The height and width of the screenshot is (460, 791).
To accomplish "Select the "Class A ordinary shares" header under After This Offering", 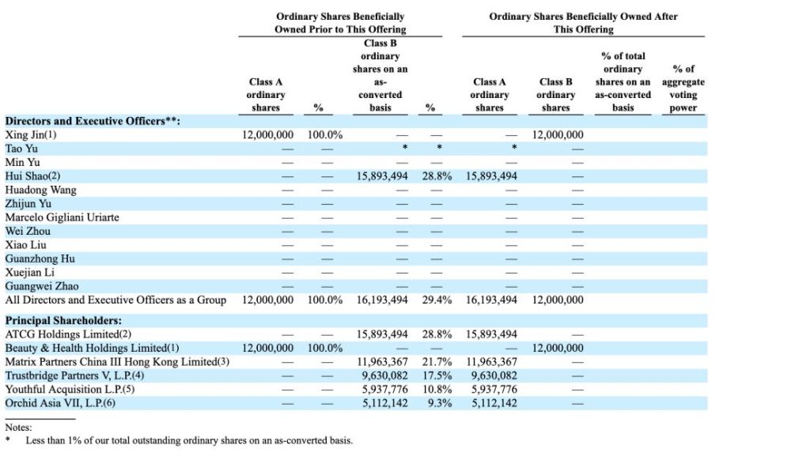I will coord(490,95).
